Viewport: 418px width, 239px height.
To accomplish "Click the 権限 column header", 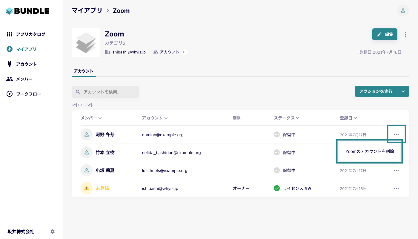I will (x=237, y=118).
